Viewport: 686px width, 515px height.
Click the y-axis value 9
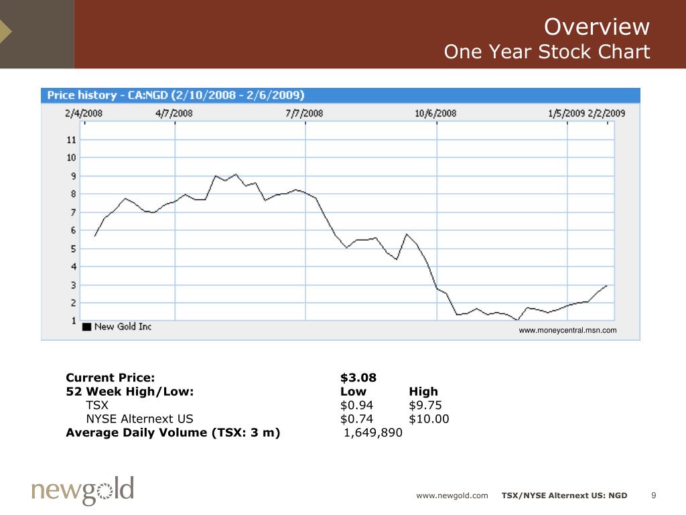tap(74, 176)
